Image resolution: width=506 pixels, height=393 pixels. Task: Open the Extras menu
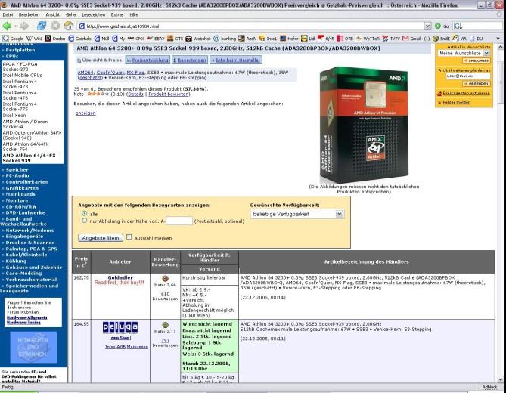[x=117, y=15]
